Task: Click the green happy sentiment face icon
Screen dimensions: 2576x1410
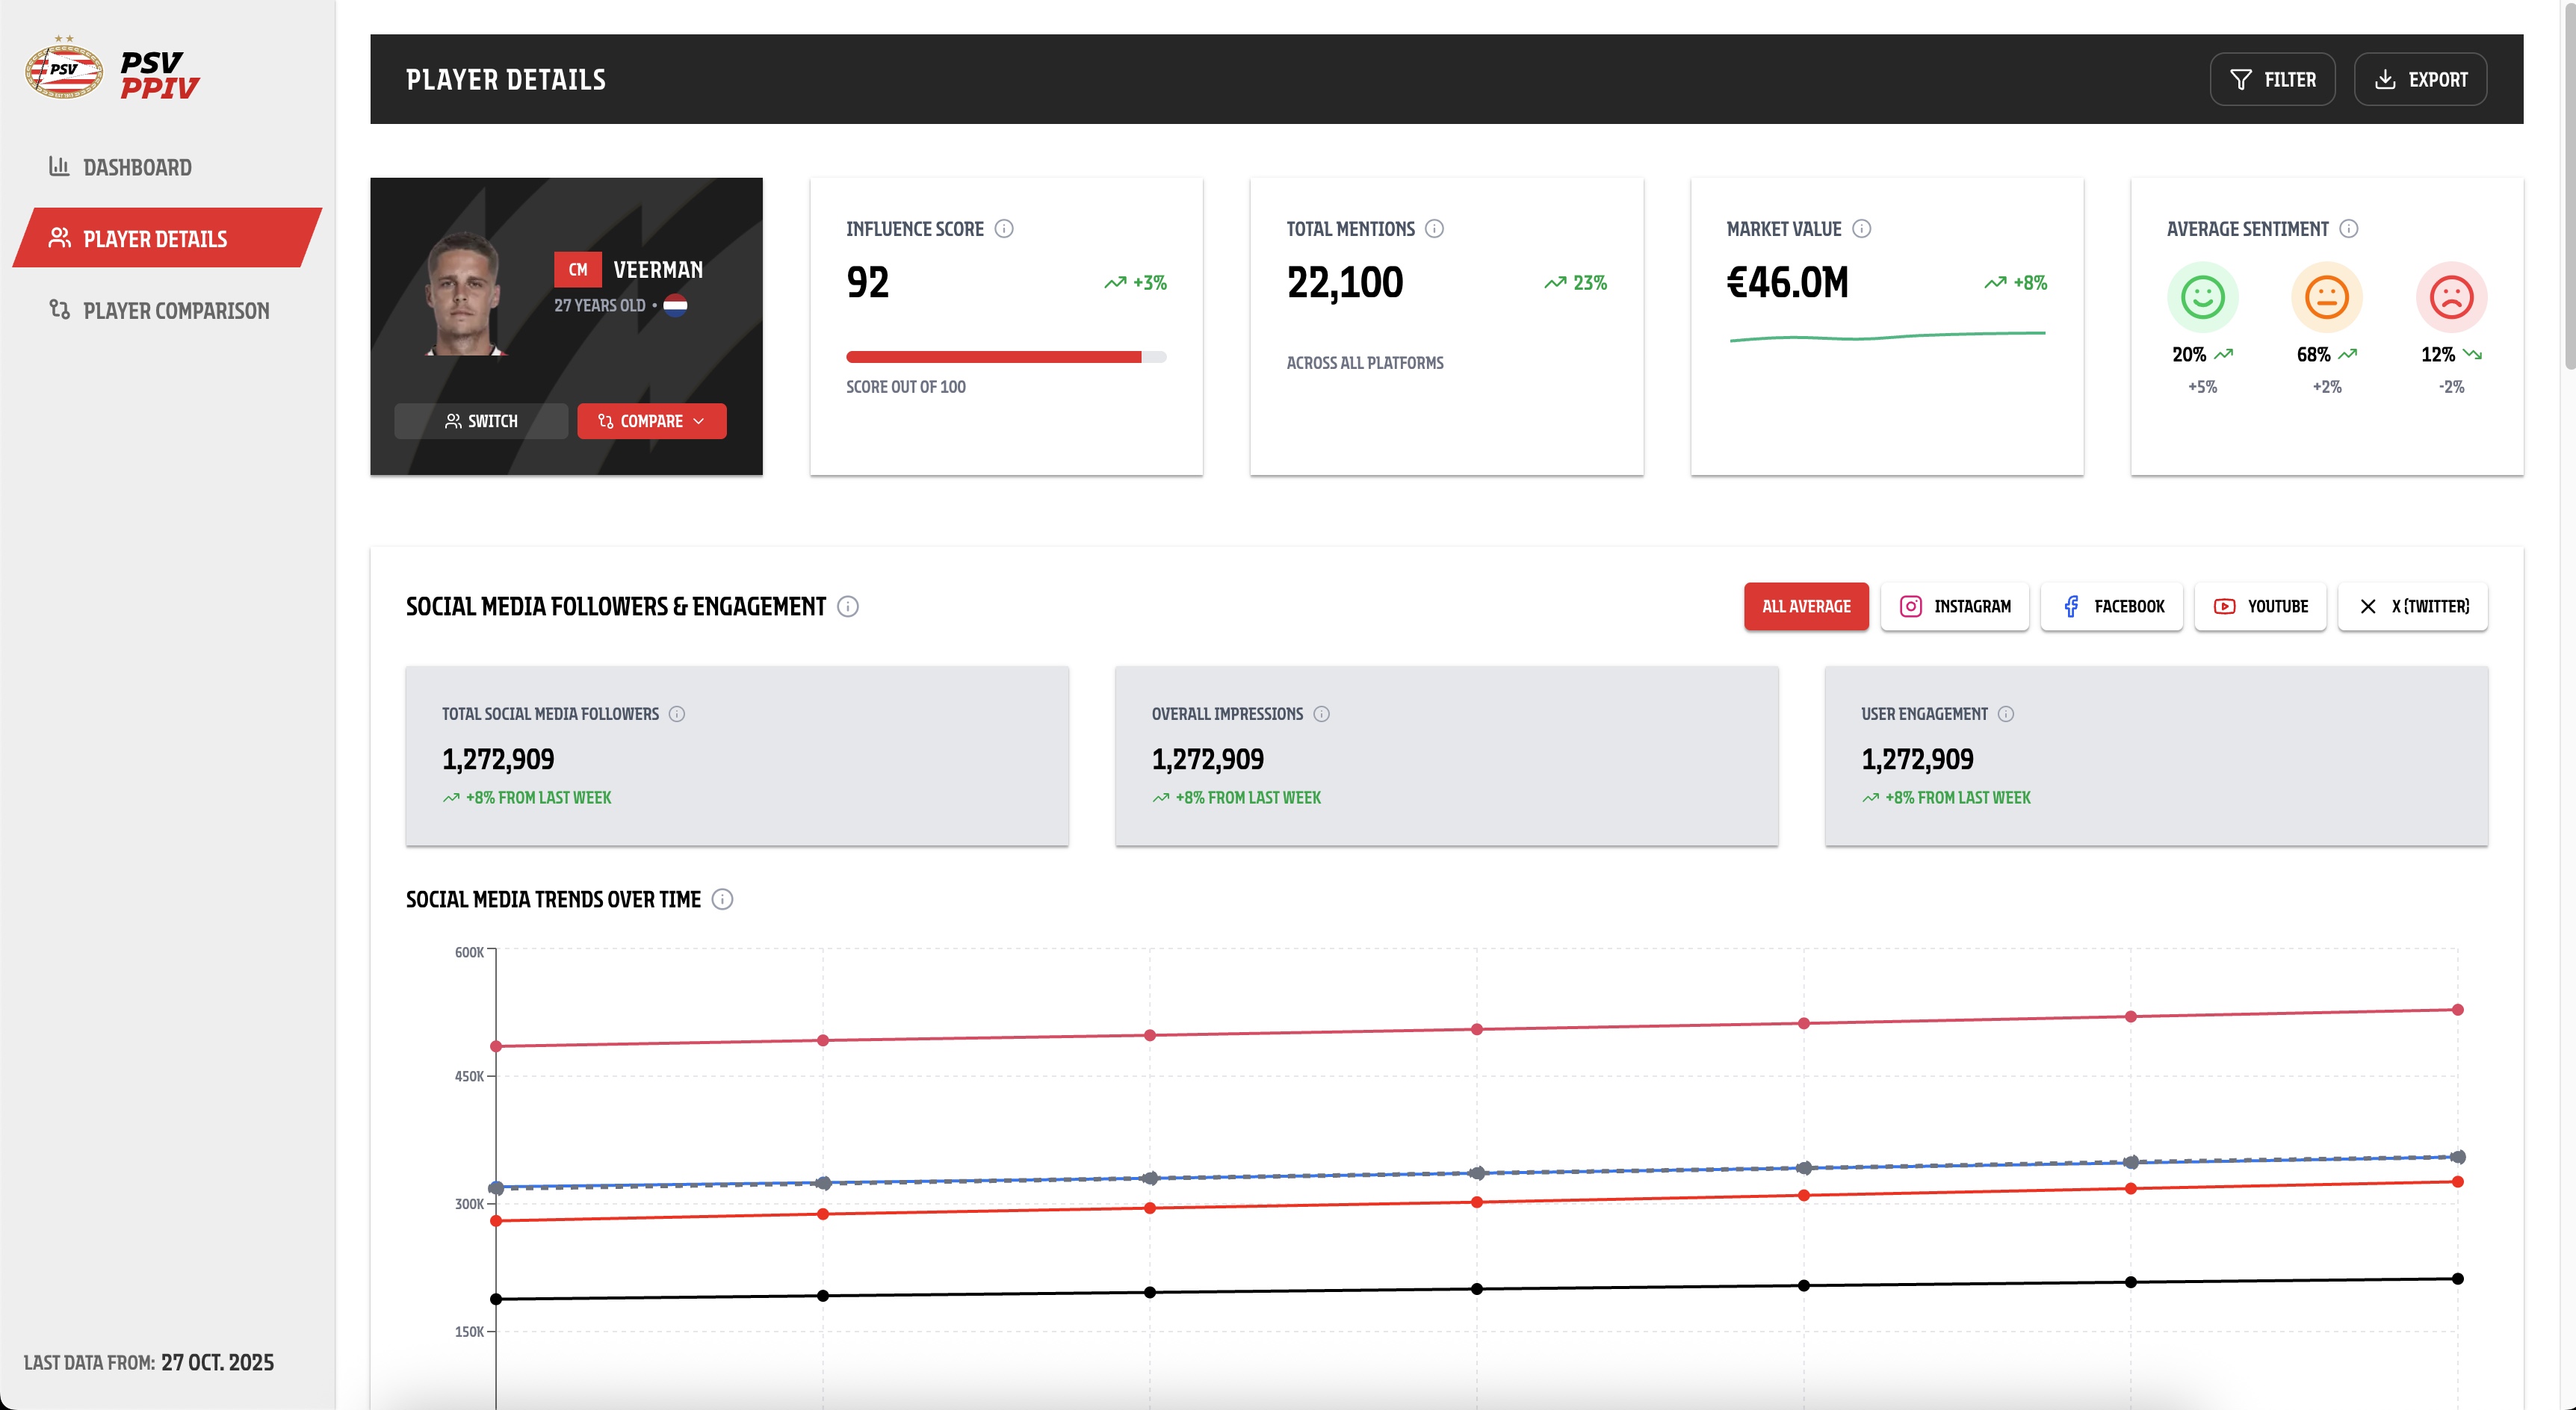Action: pyautogui.click(x=2202, y=298)
